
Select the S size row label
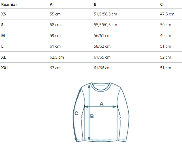pyautogui.click(x=2, y=25)
